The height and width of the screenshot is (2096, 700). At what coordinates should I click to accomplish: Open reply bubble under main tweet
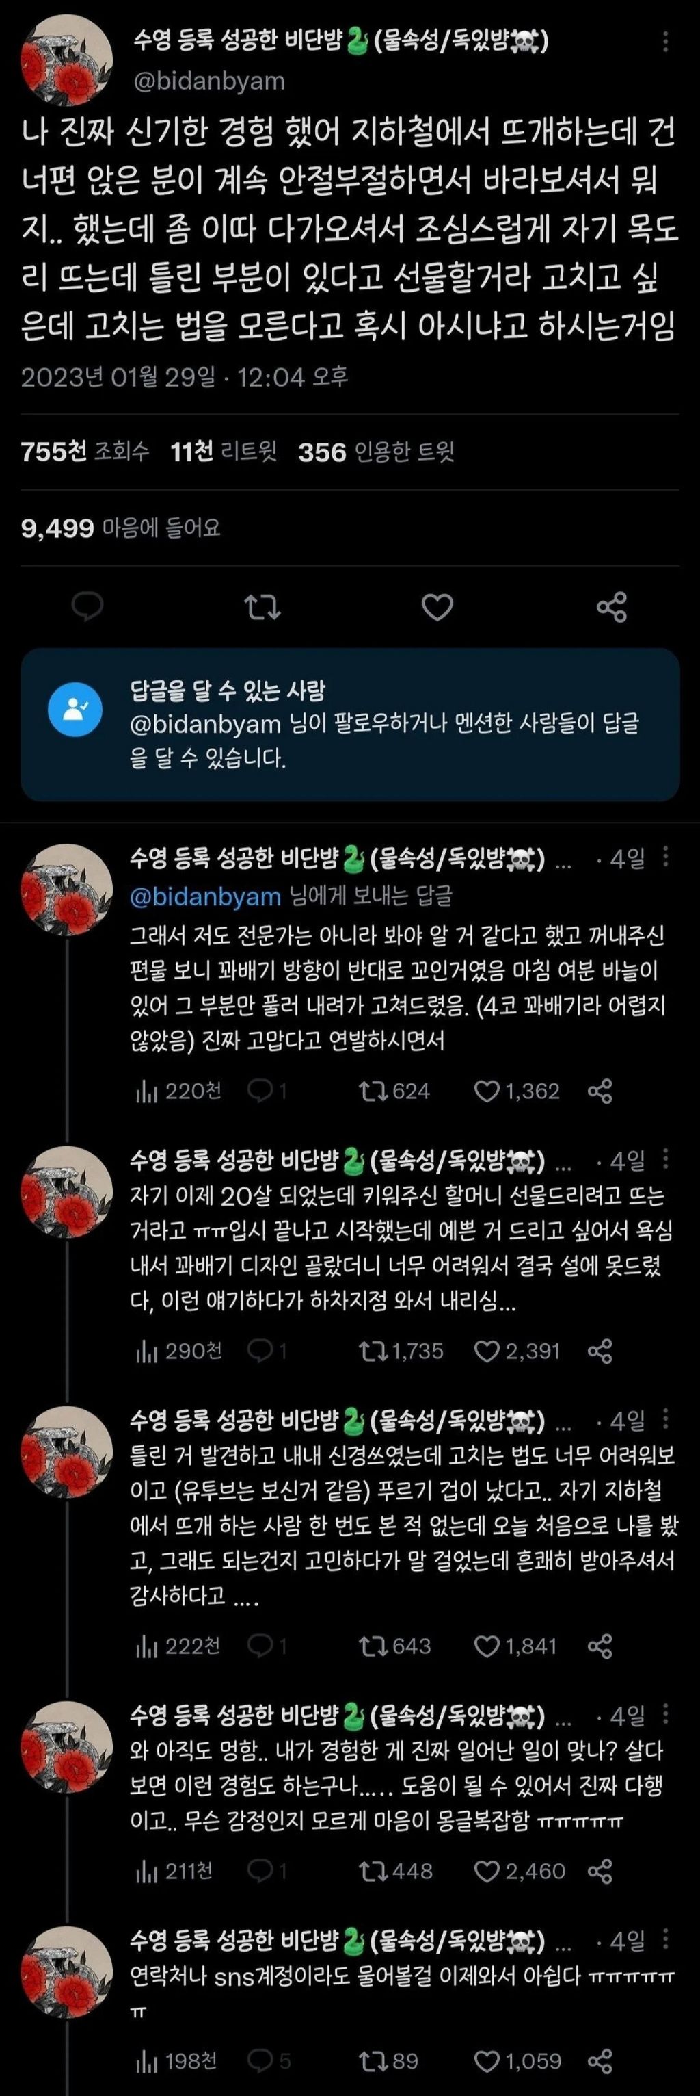[87, 607]
